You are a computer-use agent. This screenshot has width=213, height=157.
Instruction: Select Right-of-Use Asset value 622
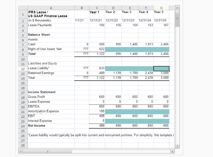pyautogui.click(x=97, y=49)
